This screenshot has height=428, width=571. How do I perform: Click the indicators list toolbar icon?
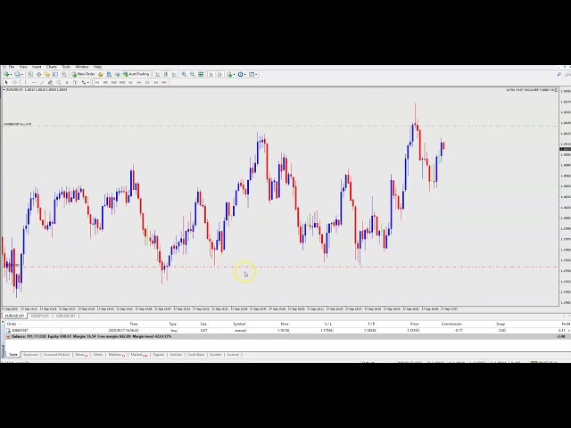230,74
